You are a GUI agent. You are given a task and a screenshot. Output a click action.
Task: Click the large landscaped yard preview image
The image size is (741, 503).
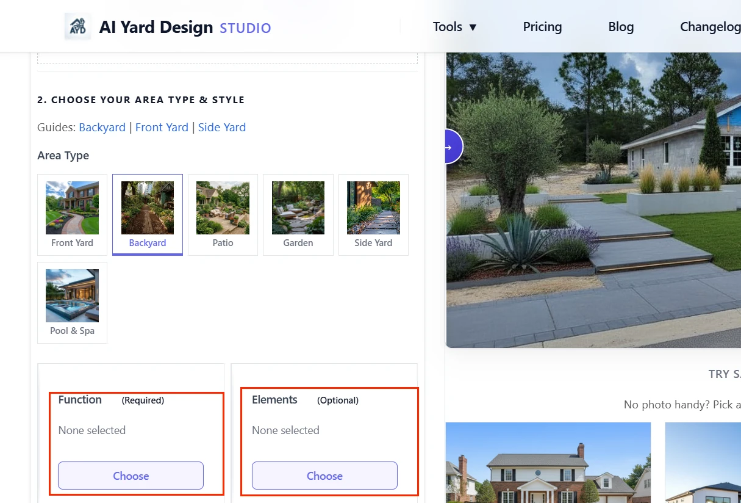pyautogui.click(x=593, y=200)
